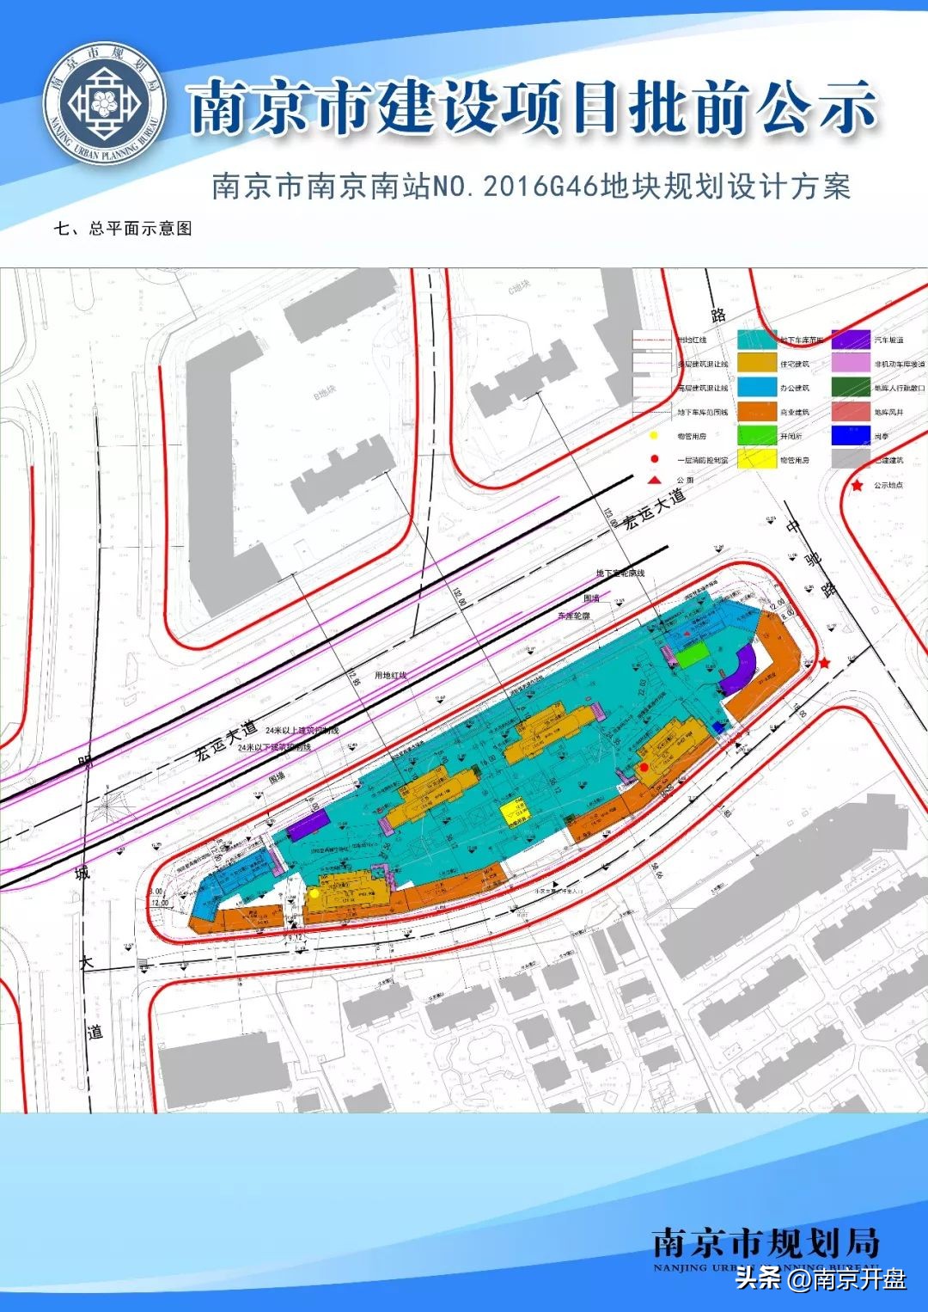Expand the pink 非机动车库坡道 legend row
Image resolution: width=928 pixels, height=1312 pixels.
[x=851, y=364]
